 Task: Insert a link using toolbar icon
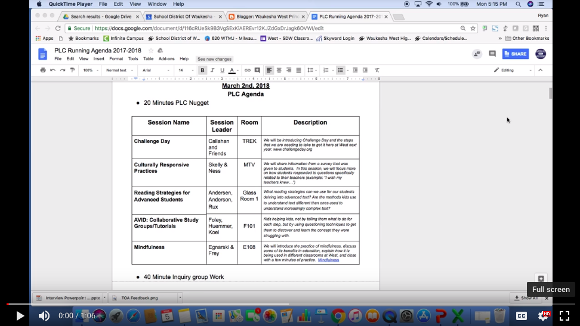[x=248, y=70]
